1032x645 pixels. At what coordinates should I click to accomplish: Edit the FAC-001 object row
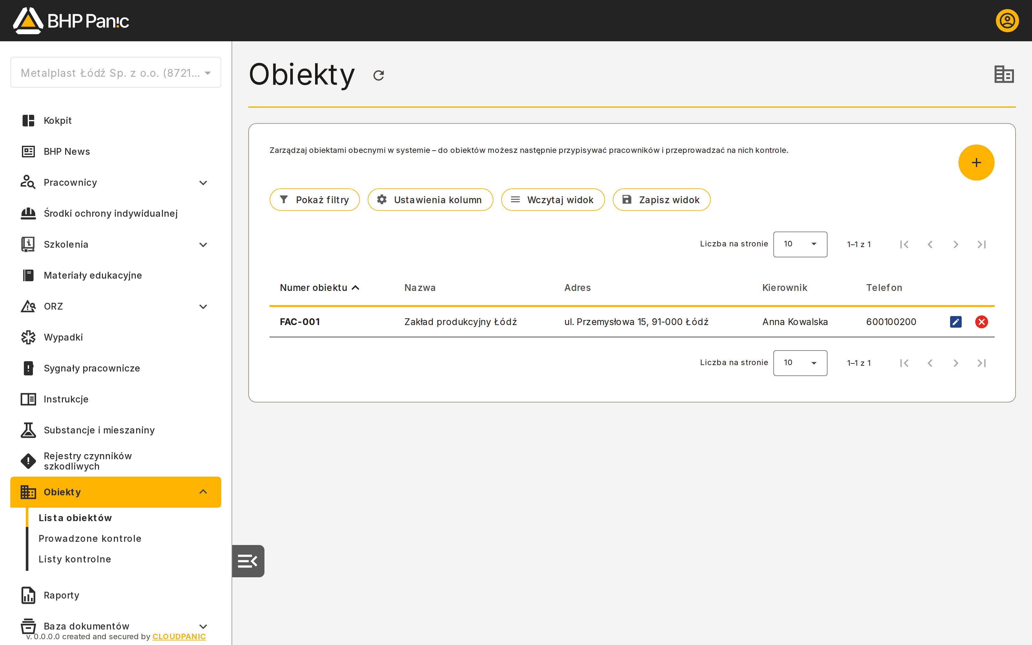click(x=956, y=322)
